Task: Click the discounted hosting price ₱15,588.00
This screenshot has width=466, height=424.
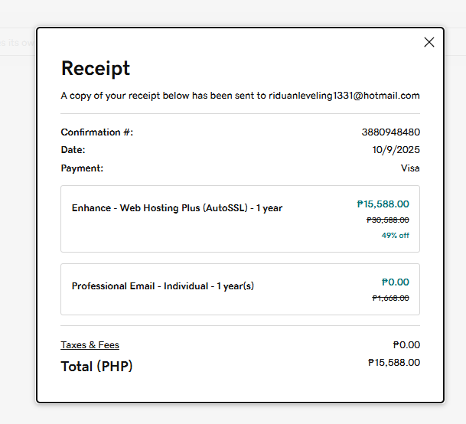Action: click(383, 204)
